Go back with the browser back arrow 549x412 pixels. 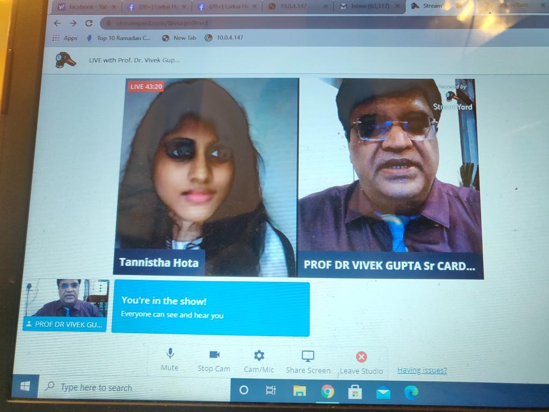coord(57,23)
